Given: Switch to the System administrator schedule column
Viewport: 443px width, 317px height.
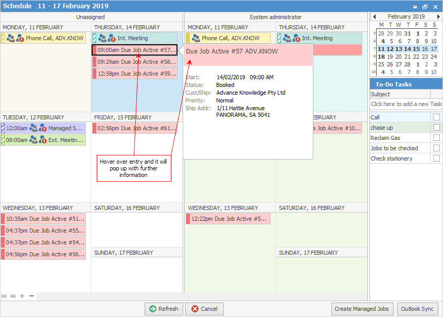Looking at the screenshot, I should (276, 17).
